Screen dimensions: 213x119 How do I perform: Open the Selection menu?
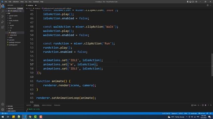tap(16, 2)
